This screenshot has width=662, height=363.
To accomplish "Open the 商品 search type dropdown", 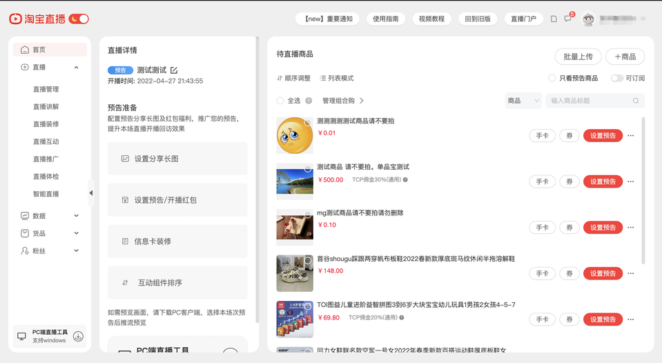I will tap(523, 101).
